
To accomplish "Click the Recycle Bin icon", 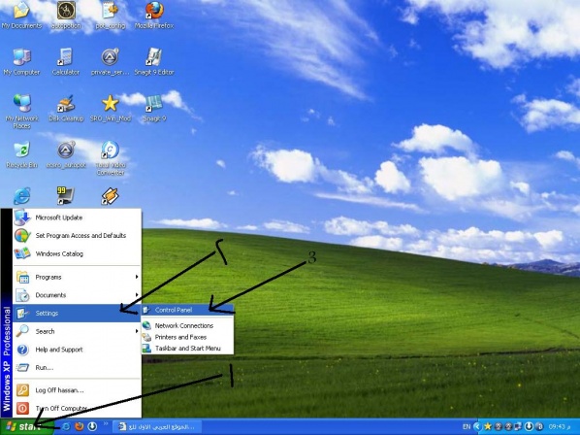I will tap(22, 154).
